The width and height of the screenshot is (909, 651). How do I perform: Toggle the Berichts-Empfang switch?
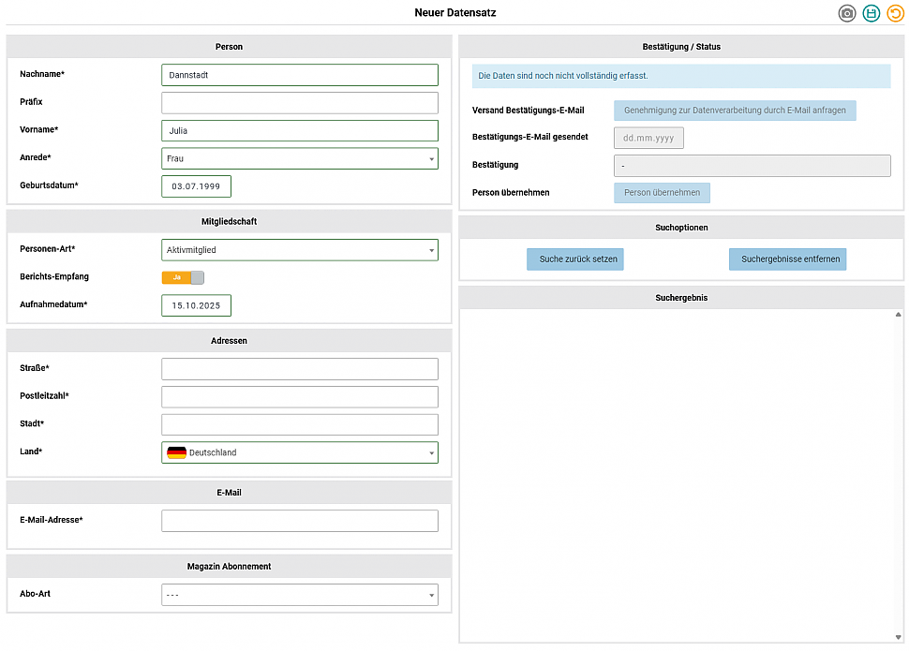pos(183,277)
